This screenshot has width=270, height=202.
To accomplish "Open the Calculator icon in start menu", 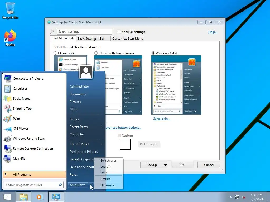I will pos(8,89).
